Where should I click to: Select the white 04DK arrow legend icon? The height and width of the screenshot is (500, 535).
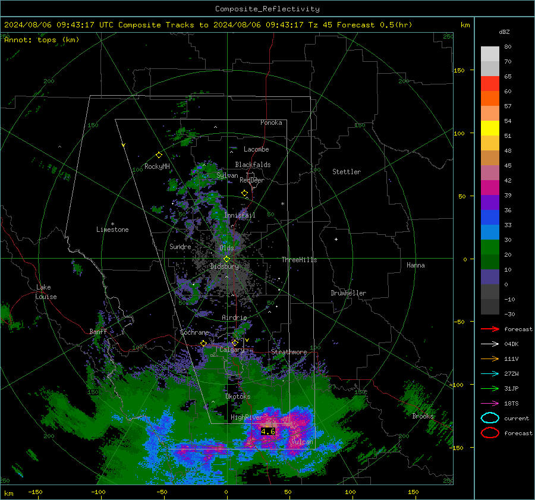[490, 344]
